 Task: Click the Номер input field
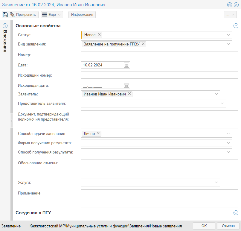159,55
